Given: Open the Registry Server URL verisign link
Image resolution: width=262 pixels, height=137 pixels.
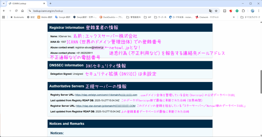Looking at the screenshot, I should pyautogui.click(x=106, y=95).
